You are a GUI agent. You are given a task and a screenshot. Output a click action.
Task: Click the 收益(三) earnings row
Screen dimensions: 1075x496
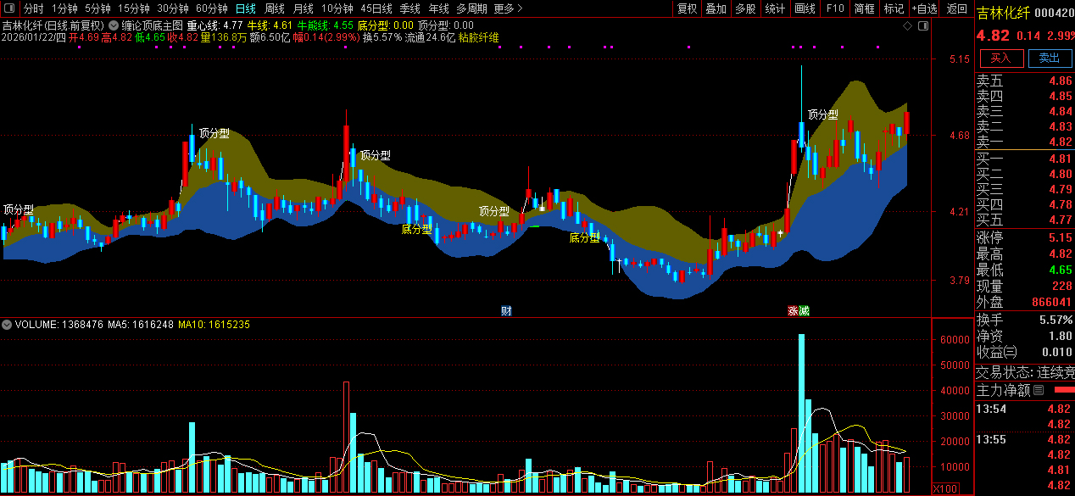(1025, 352)
